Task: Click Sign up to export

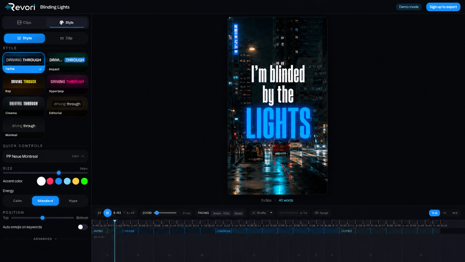Action: pyautogui.click(x=443, y=7)
